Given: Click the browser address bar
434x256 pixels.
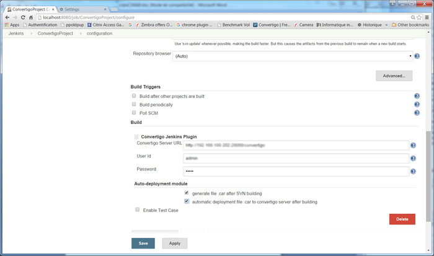Looking at the screenshot, I should [x=224, y=17].
